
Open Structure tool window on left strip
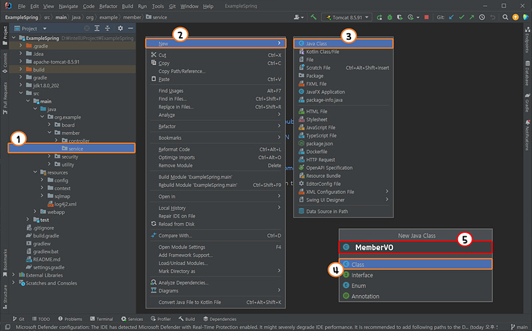click(x=5, y=297)
